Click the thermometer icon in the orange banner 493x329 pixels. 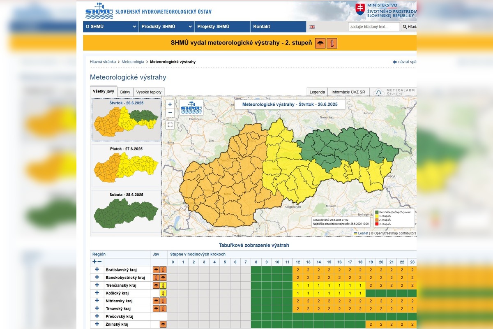(x=332, y=43)
